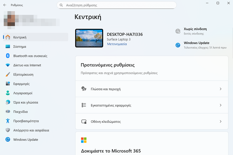Expand Οθόνη κλειδώματος chevron arrow

coord(221,122)
